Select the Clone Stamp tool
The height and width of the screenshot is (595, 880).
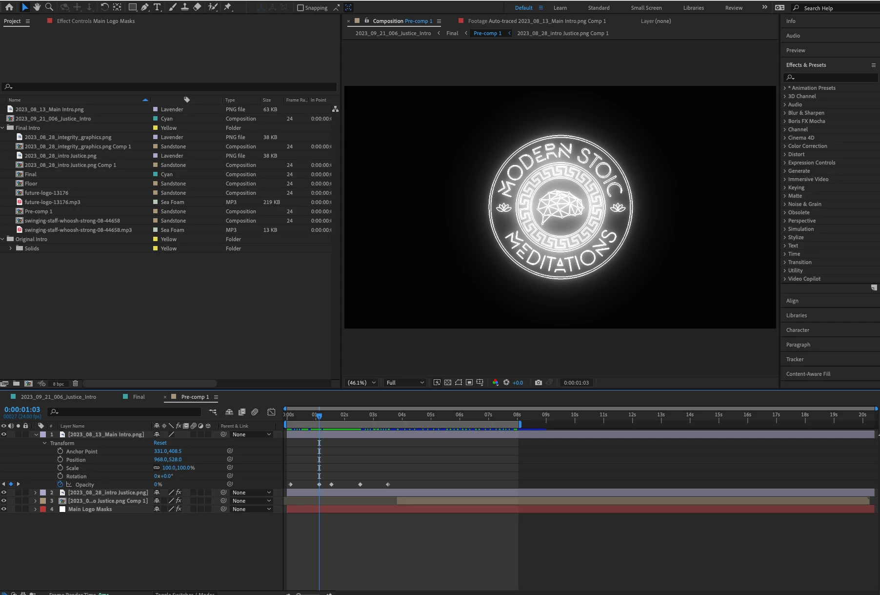(x=185, y=7)
